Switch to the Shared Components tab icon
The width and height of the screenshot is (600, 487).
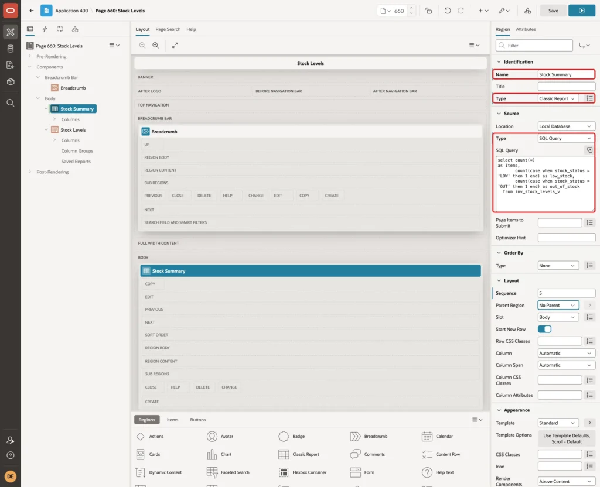click(x=75, y=29)
